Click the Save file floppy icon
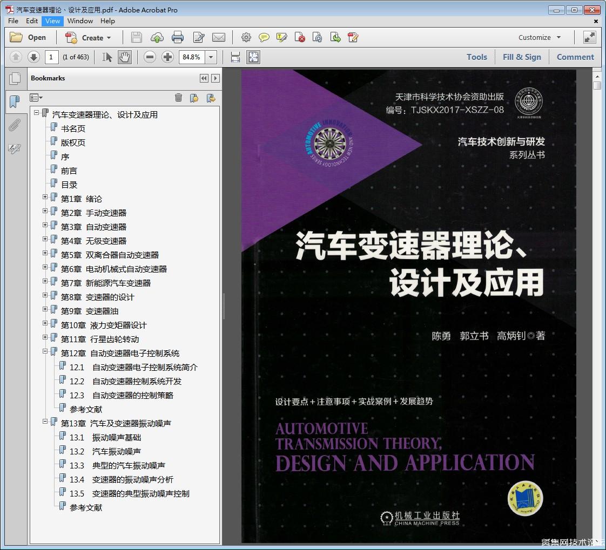 (x=137, y=37)
